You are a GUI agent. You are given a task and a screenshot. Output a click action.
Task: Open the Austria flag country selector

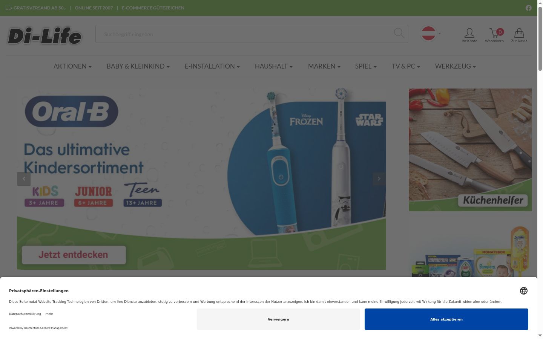pos(431,33)
